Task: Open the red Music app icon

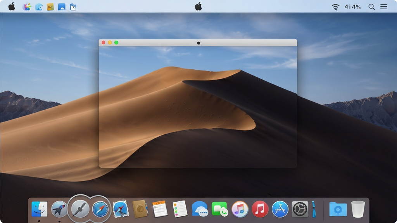Action: [260, 209]
